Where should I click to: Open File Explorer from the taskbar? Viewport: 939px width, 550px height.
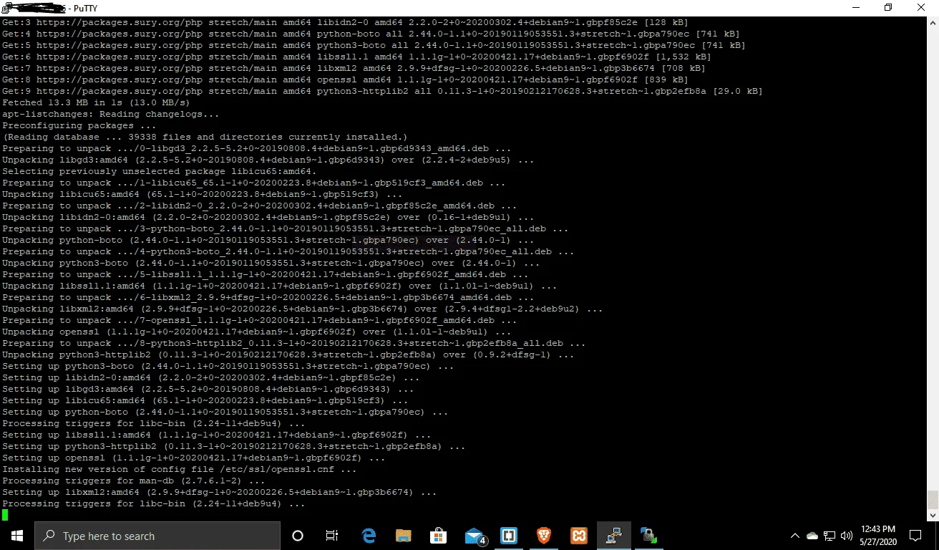(404, 536)
